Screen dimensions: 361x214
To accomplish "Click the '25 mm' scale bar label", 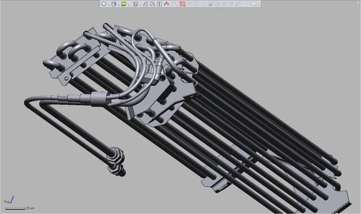I will coord(30,208).
